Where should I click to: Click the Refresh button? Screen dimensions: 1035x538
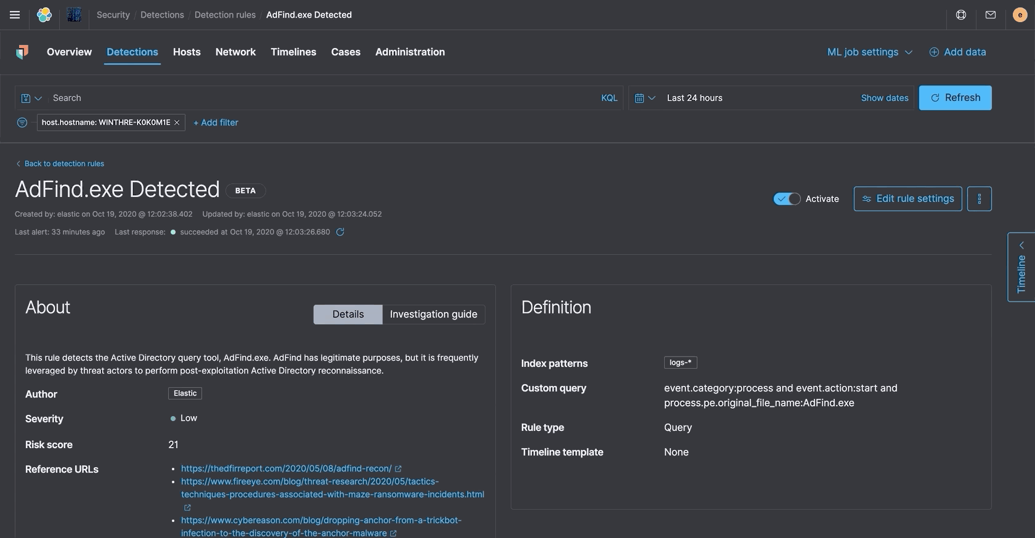956,98
